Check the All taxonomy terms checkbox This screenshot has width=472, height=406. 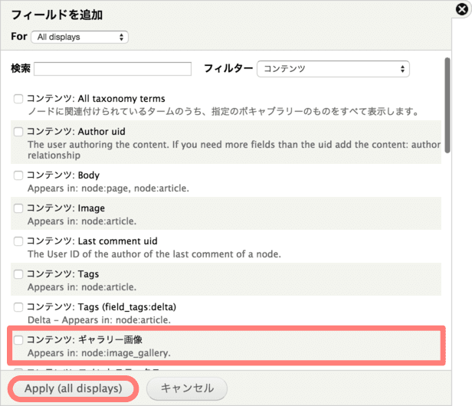(18, 99)
